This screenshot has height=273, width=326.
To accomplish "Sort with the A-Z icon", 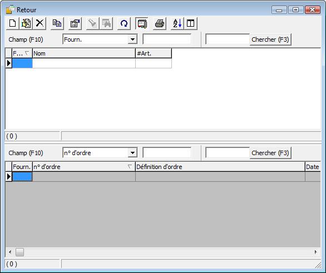I will [x=177, y=23].
